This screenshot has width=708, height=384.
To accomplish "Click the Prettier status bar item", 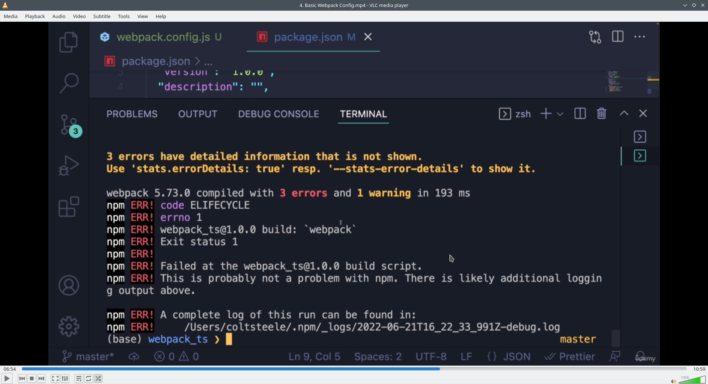I will point(570,356).
